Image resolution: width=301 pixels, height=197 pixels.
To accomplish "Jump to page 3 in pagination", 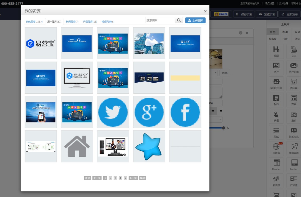I will (115, 178).
